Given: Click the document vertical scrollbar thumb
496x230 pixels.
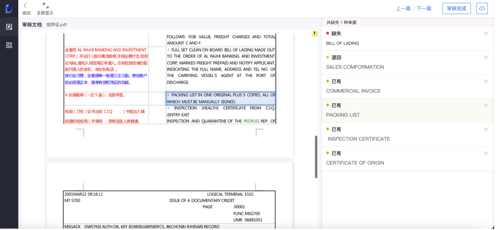Looking at the screenshot, I should pos(316,157).
